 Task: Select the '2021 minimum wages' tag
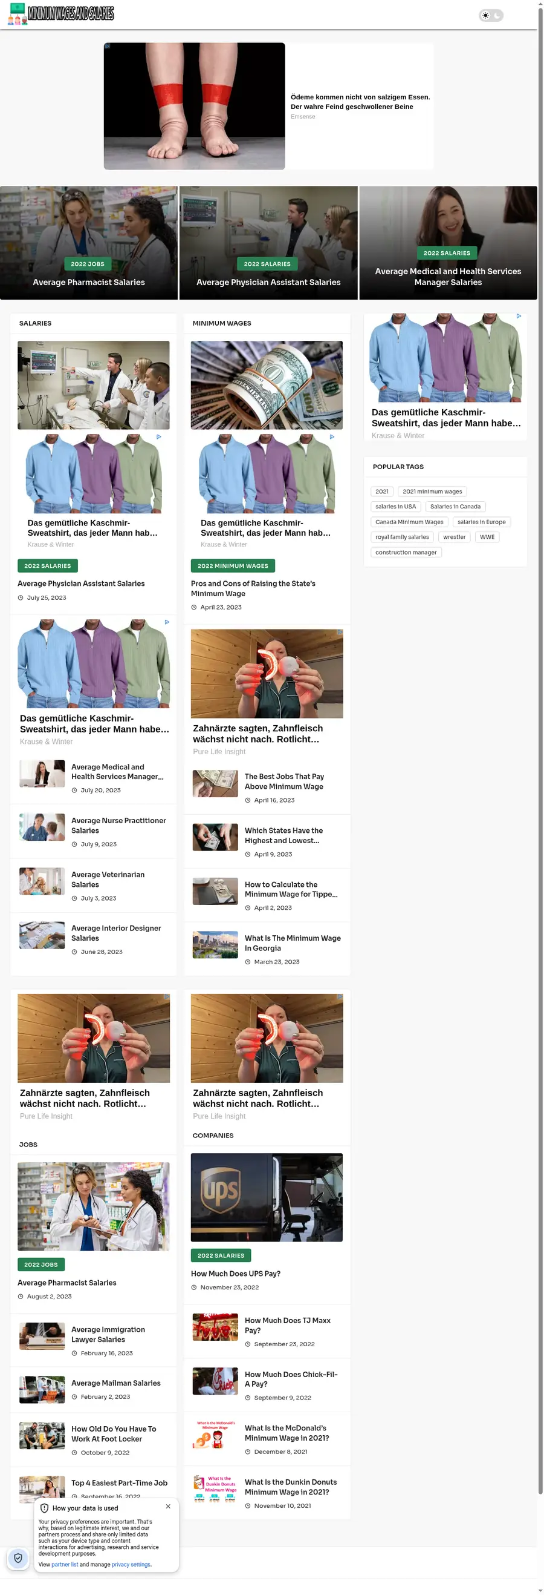click(x=432, y=492)
